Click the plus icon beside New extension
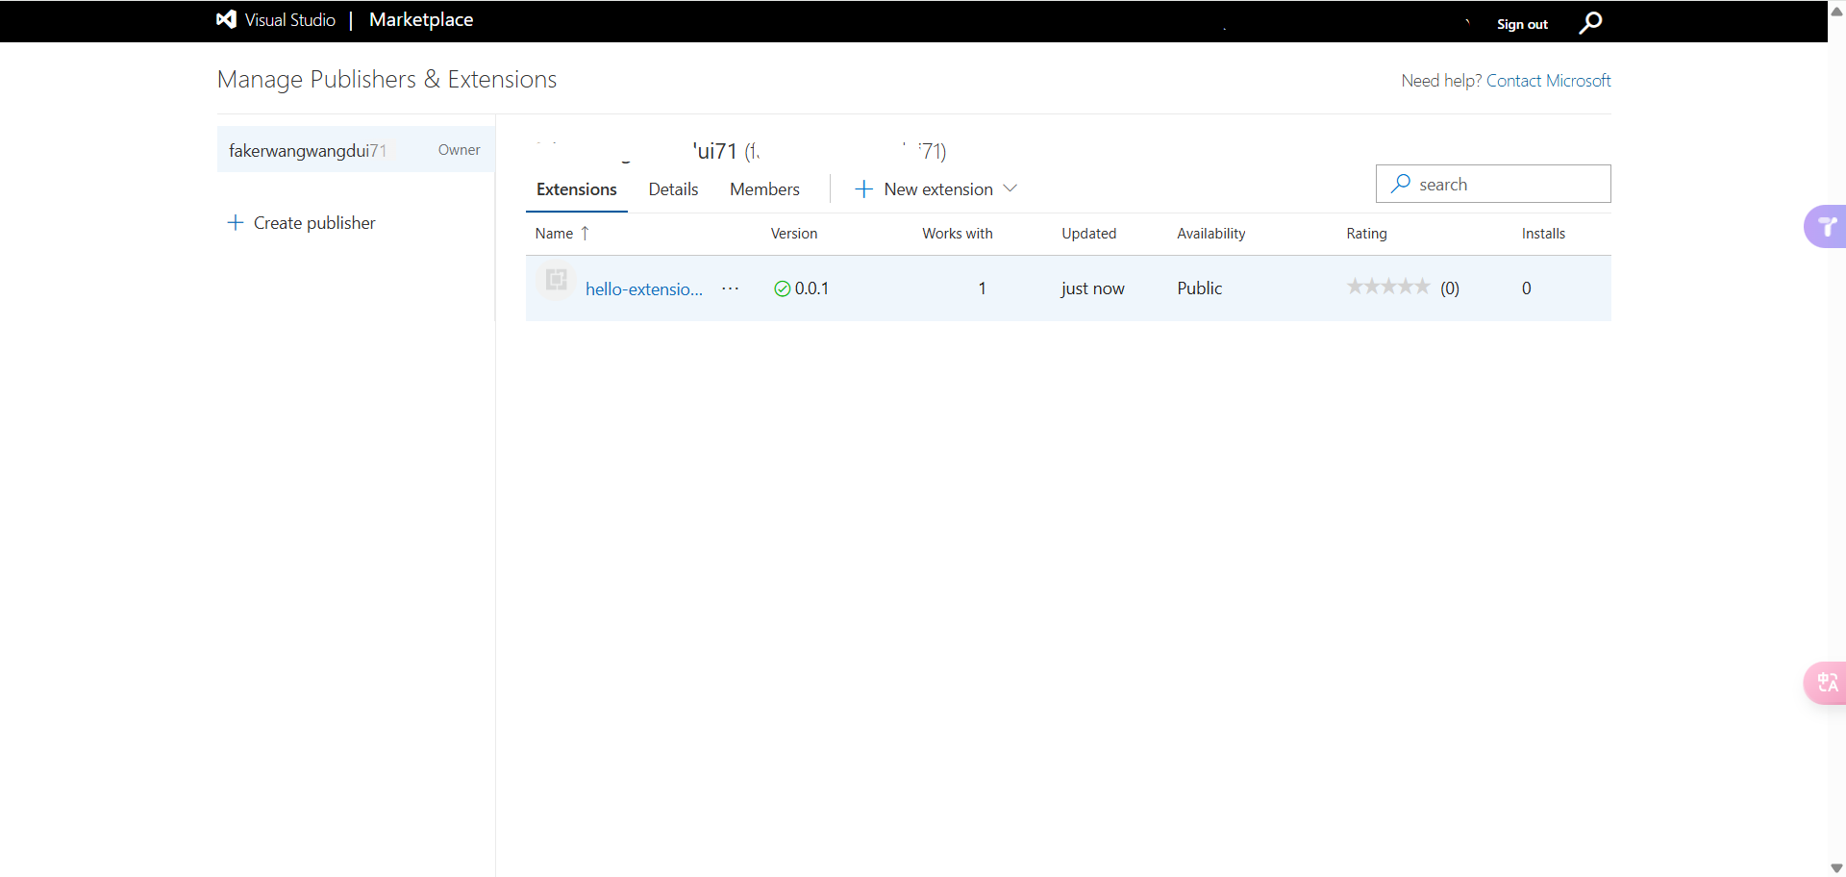This screenshot has width=1846, height=877. click(863, 189)
